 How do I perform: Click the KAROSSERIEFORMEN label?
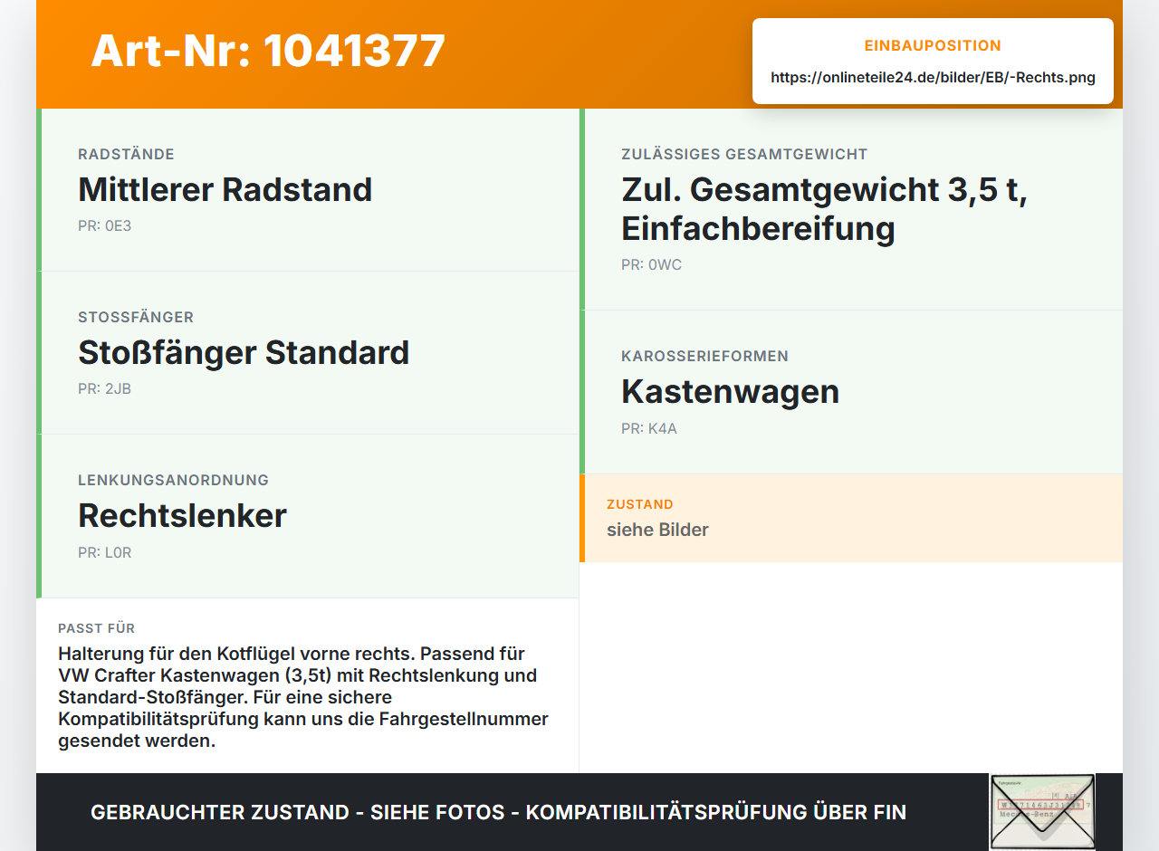point(704,356)
